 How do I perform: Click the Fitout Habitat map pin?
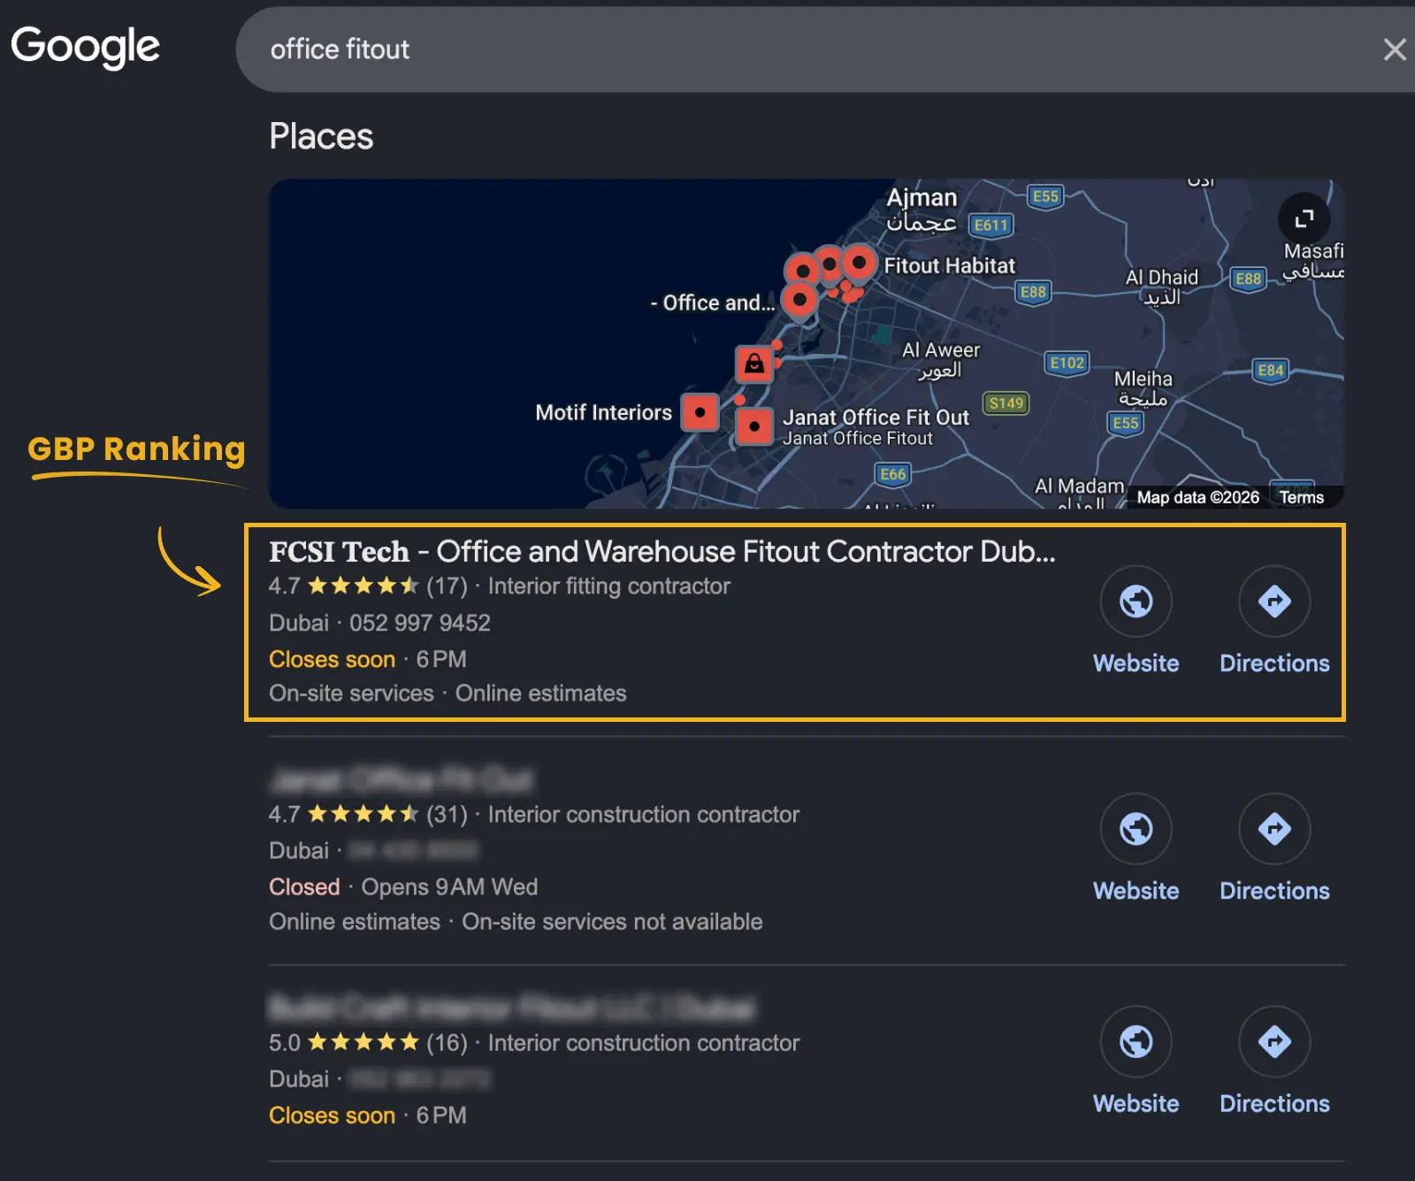(859, 264)
